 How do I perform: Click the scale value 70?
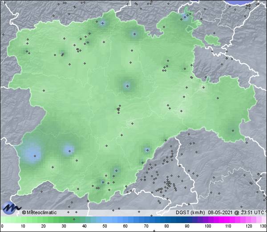pos(146,226)
